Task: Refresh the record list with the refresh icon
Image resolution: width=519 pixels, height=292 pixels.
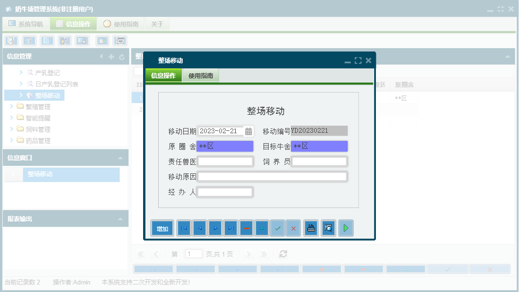Action: coord(282,253)
